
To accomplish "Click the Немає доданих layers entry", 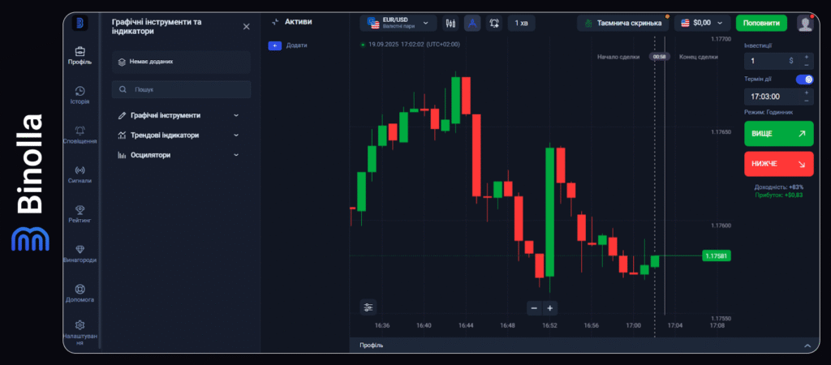I will click(181, 62).
